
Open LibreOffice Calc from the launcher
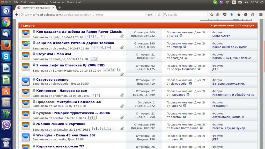point(6,80)
